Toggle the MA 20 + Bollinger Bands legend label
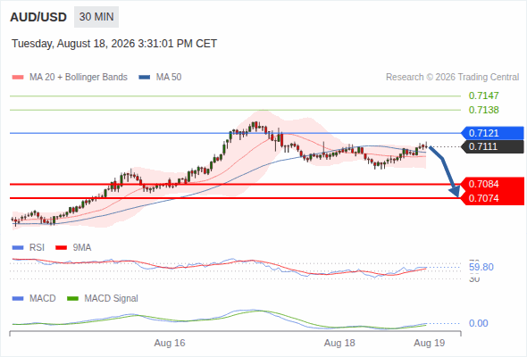Viewport: 527px width, 357px height. point(79,78)
